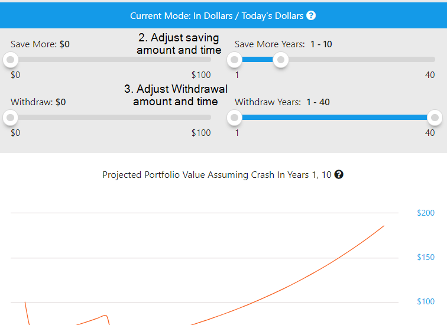
Task: Click the help icon beside Current Mode header
Action: coord(311,15)
